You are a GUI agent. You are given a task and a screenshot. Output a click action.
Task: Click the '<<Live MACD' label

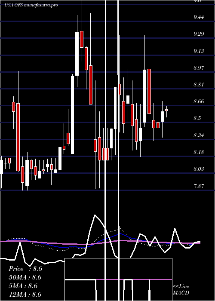(x=181, y=289)
